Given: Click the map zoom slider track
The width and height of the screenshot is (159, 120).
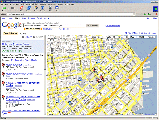Looking at the screenshot, I should (x=52, y=58).
